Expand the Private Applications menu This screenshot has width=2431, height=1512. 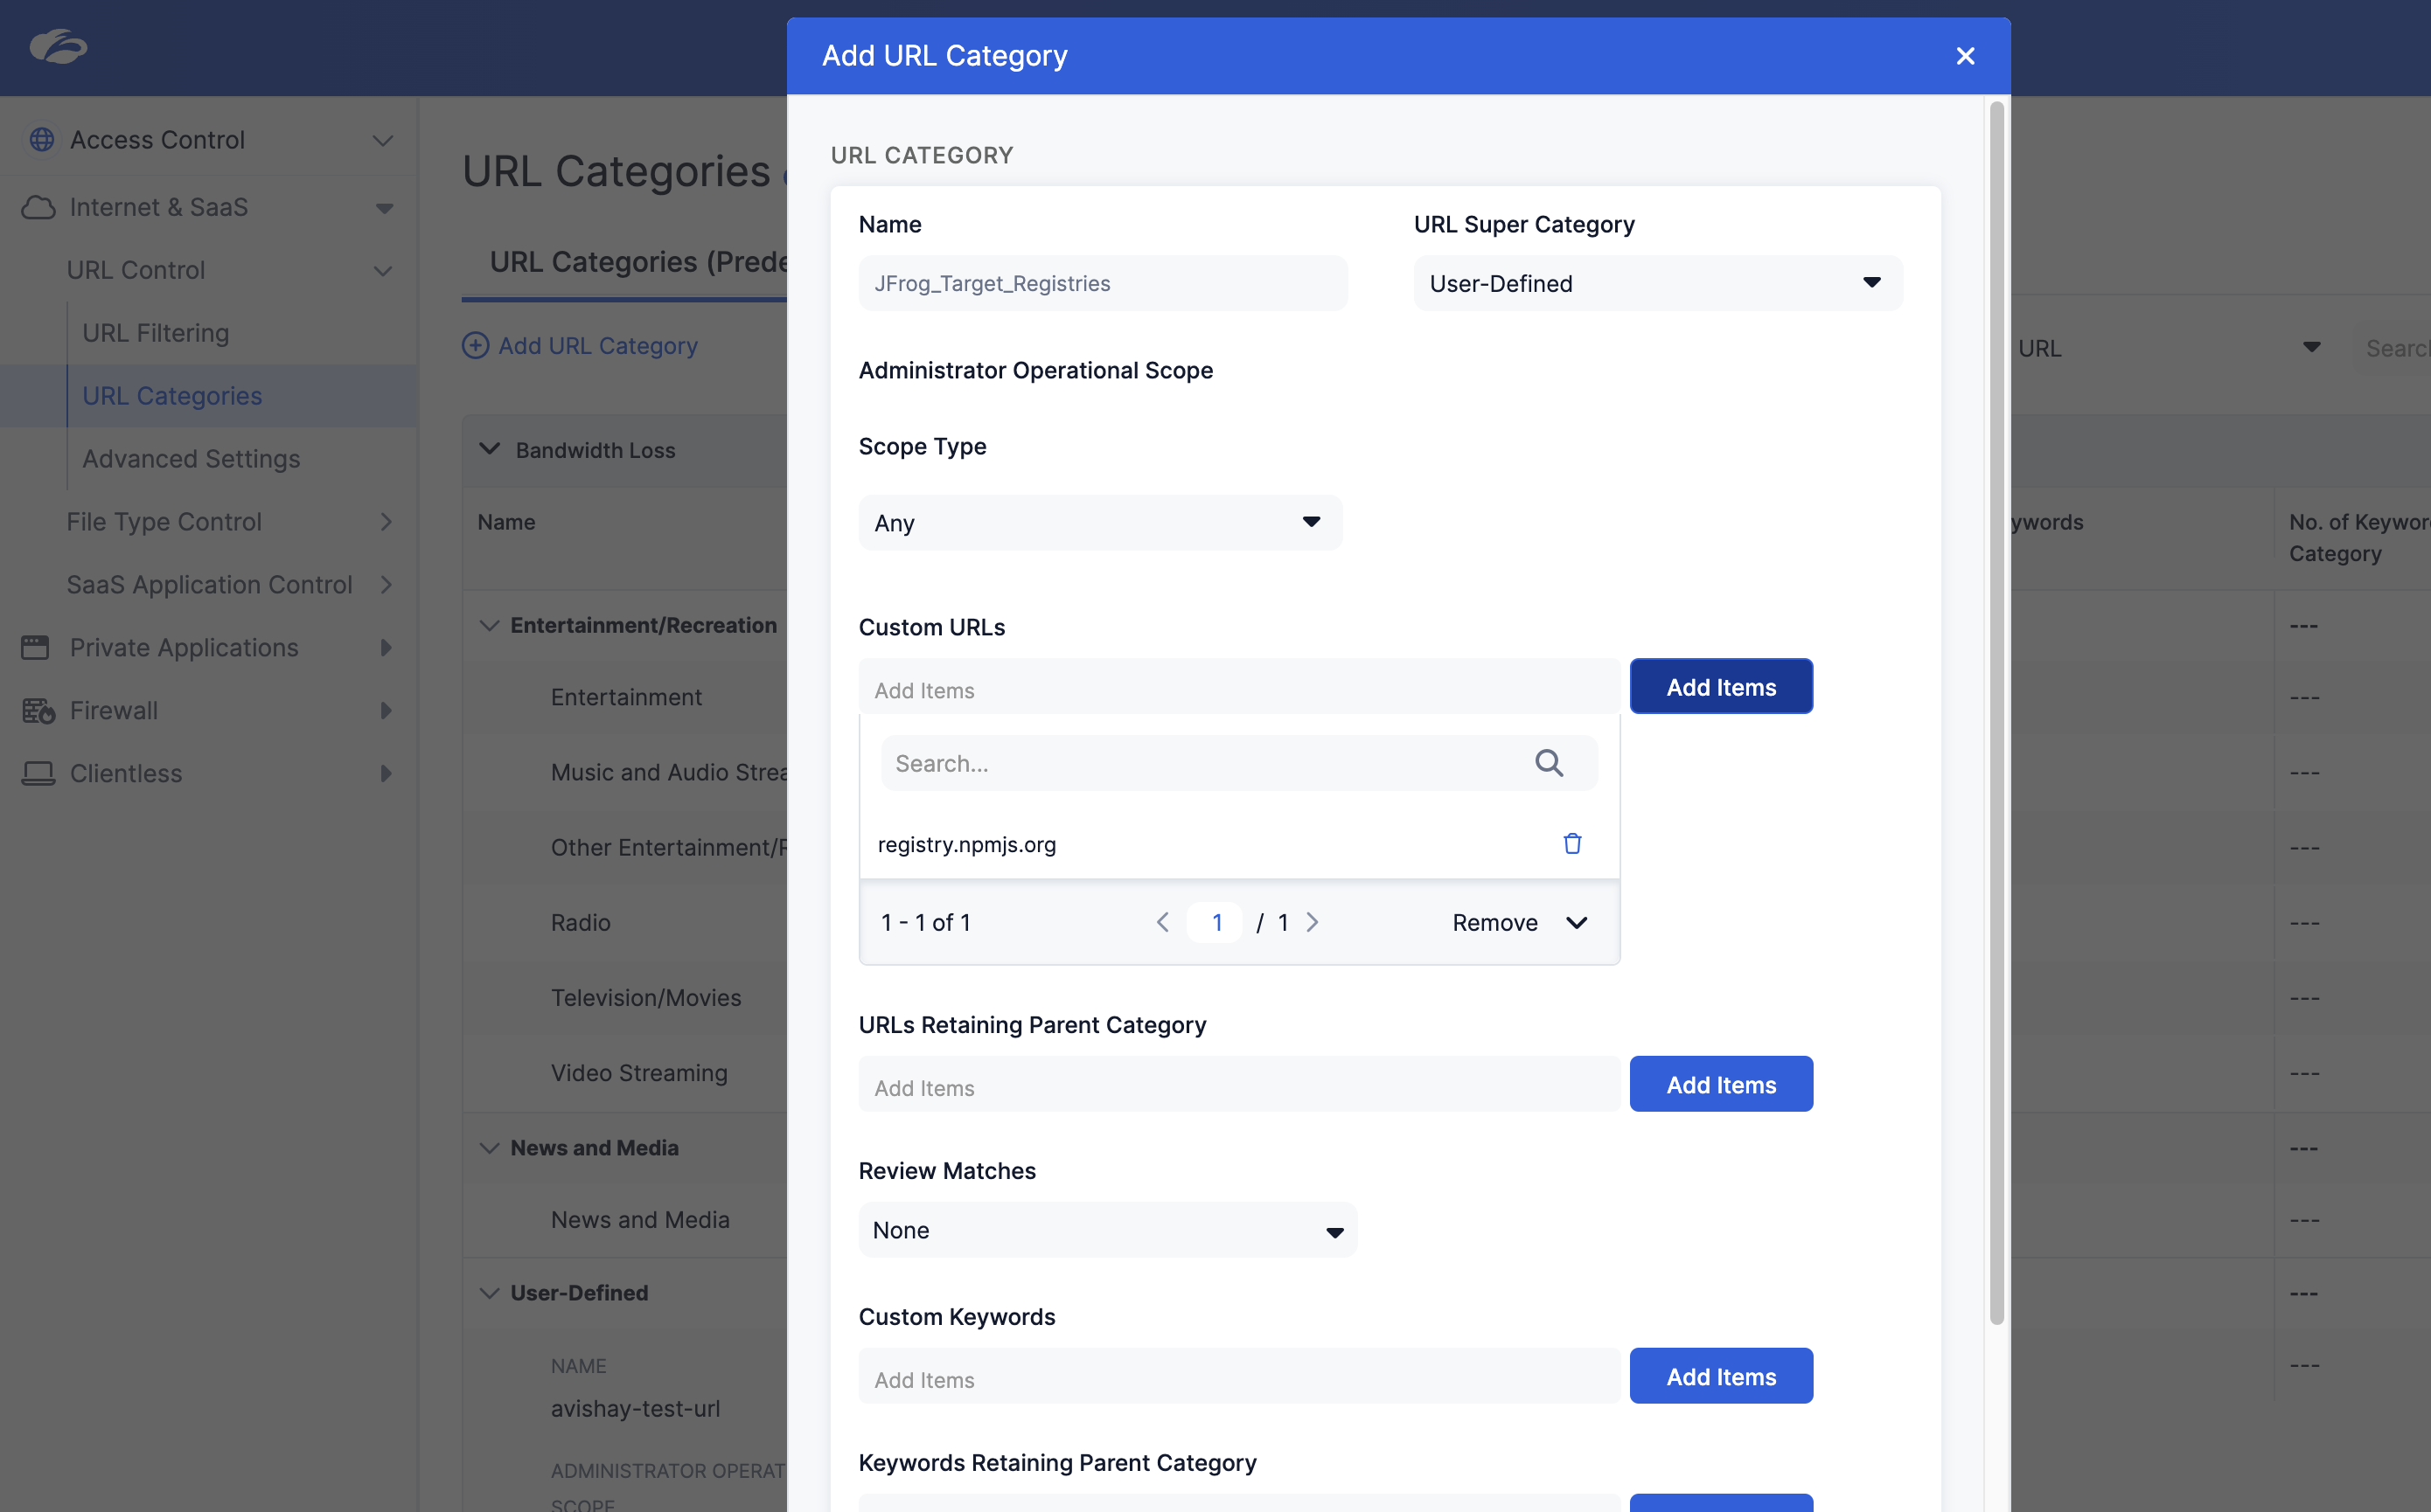(x=387, y=648)
